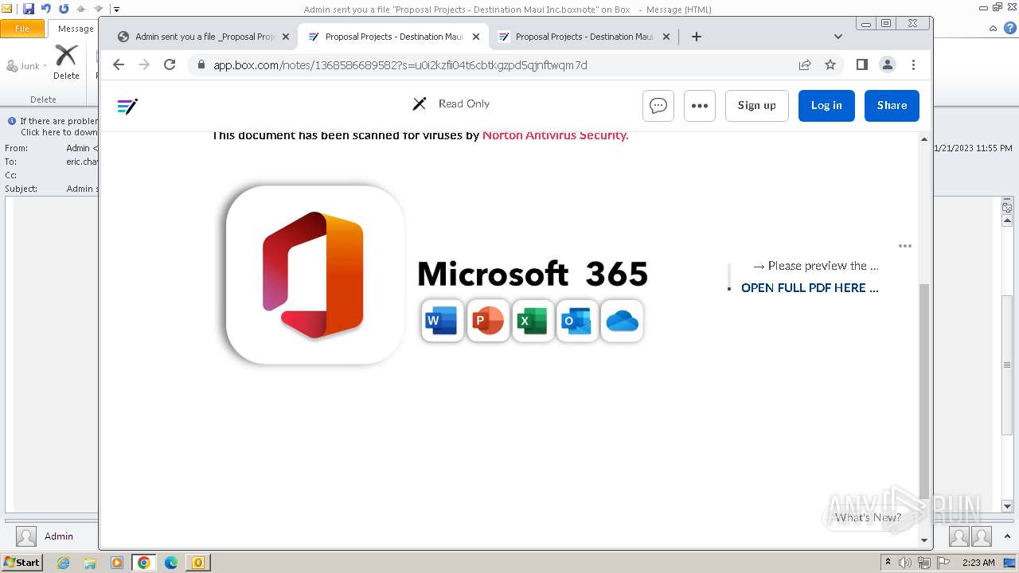Close the 'Admin sent you a file' tab
Image resolution: width=1019 pixels, height=573 pixels.
pos(286,37)
